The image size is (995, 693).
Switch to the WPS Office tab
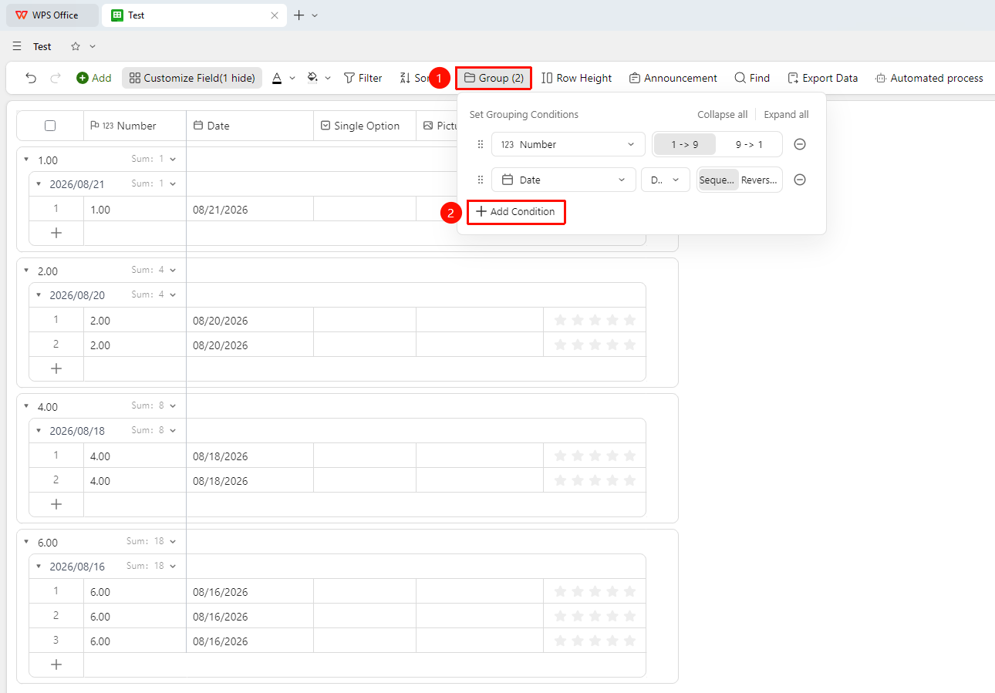coord(52,15)
